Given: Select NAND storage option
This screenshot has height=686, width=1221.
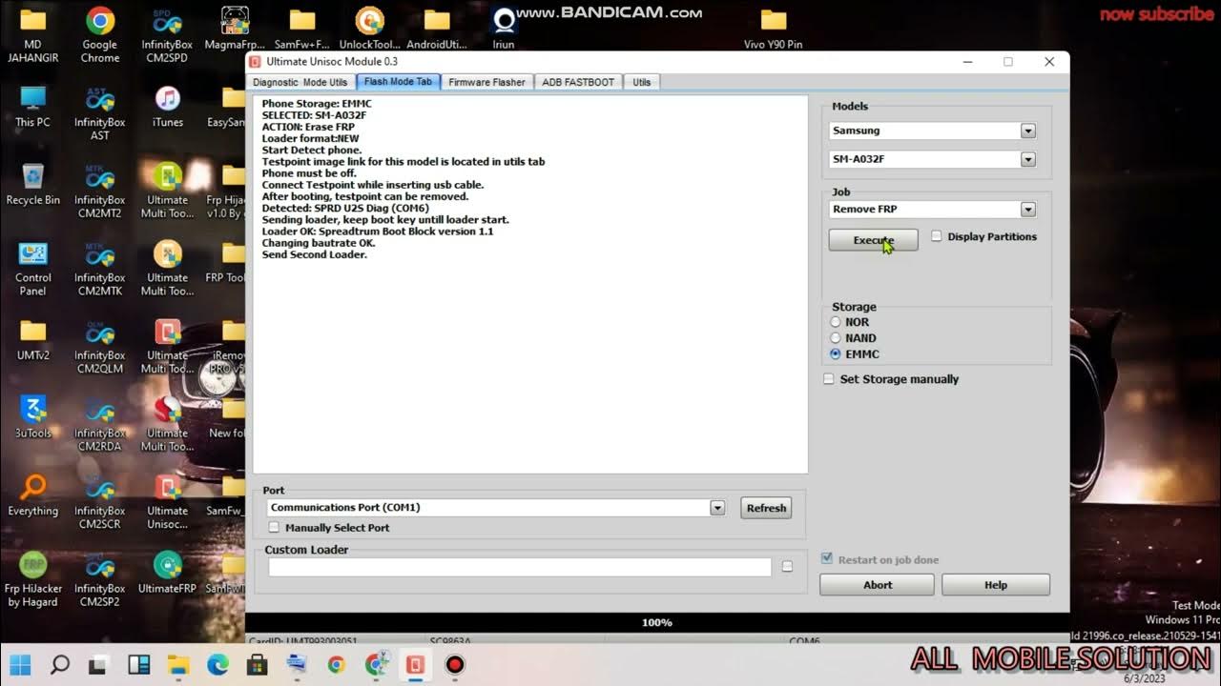Looking at the screenshot, I should [836, 337].
